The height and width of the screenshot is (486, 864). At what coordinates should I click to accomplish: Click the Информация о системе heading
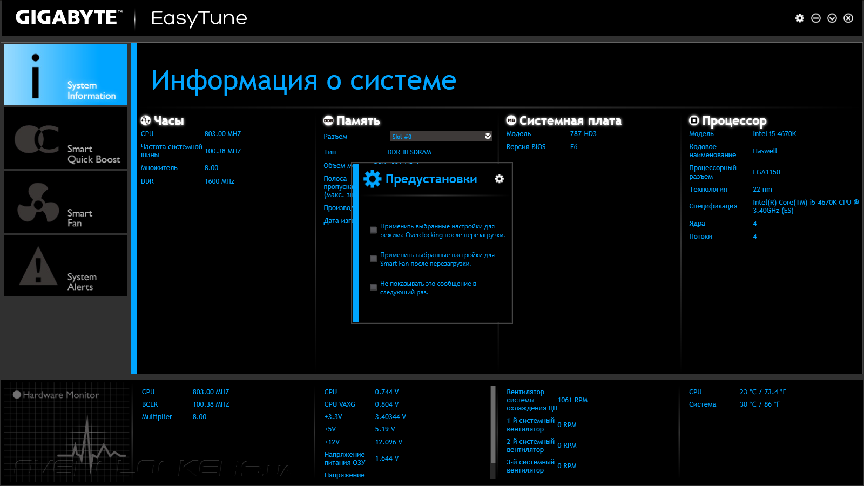tap(303, 80)
